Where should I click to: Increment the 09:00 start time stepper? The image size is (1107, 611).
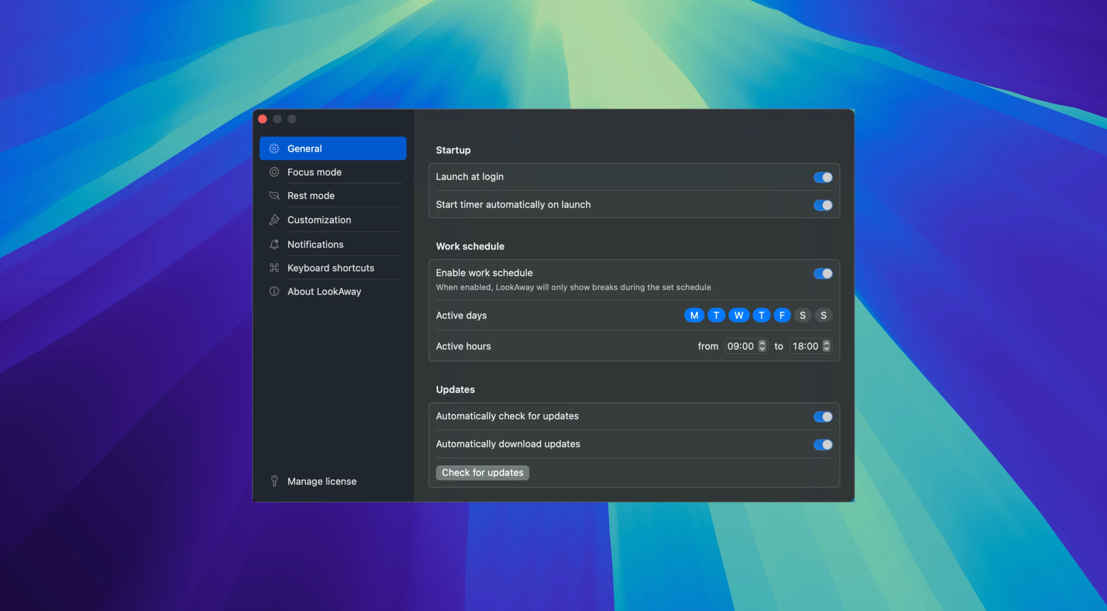pos(762,344)
